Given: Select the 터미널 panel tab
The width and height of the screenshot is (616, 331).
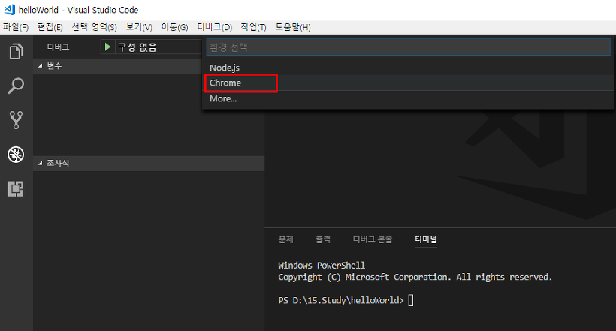Looking at the screenshot, I should (x=426, y=239).
